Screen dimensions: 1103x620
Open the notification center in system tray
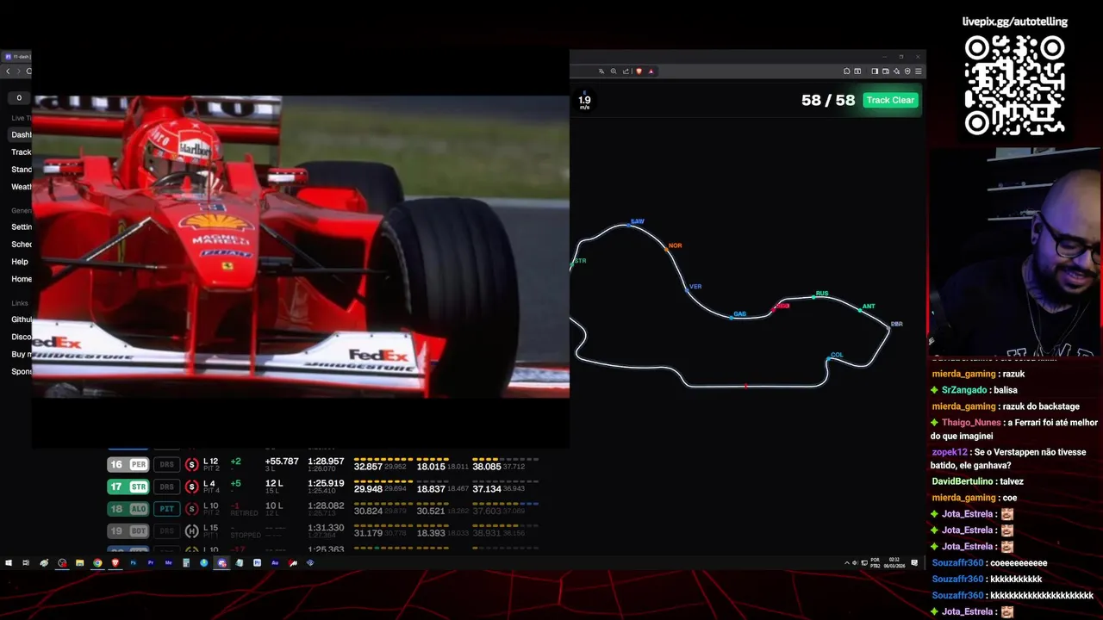[x=914, y=563]
